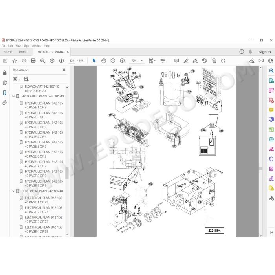Activate the selection arrow tool
Viewport: 275px width, 275px height.
point(94,60)
